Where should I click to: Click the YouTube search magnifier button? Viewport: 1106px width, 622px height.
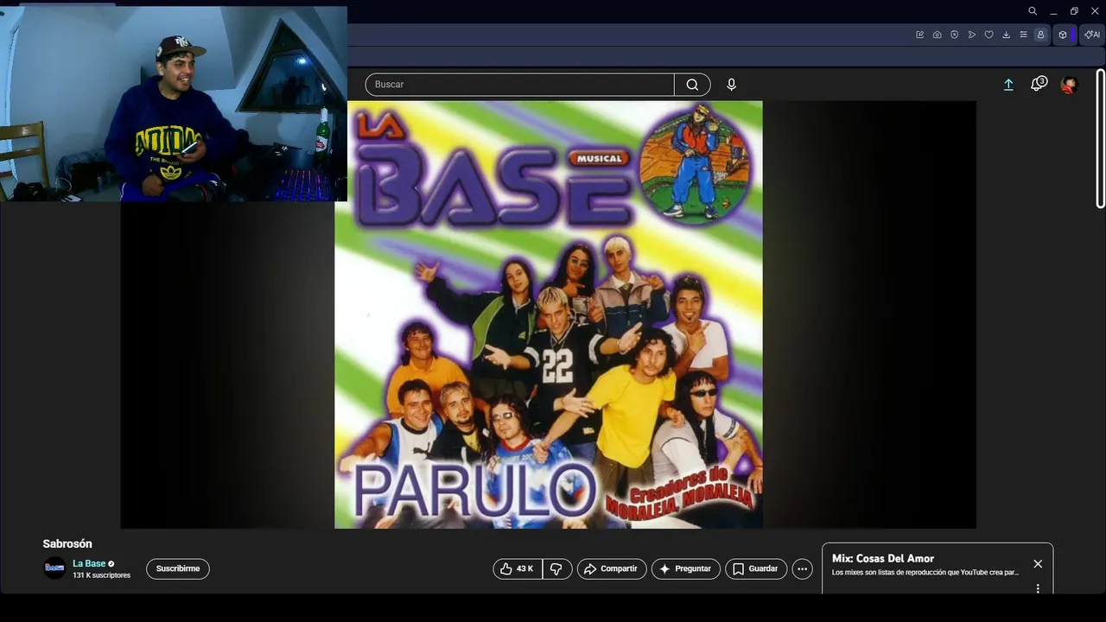pos(692,85)
